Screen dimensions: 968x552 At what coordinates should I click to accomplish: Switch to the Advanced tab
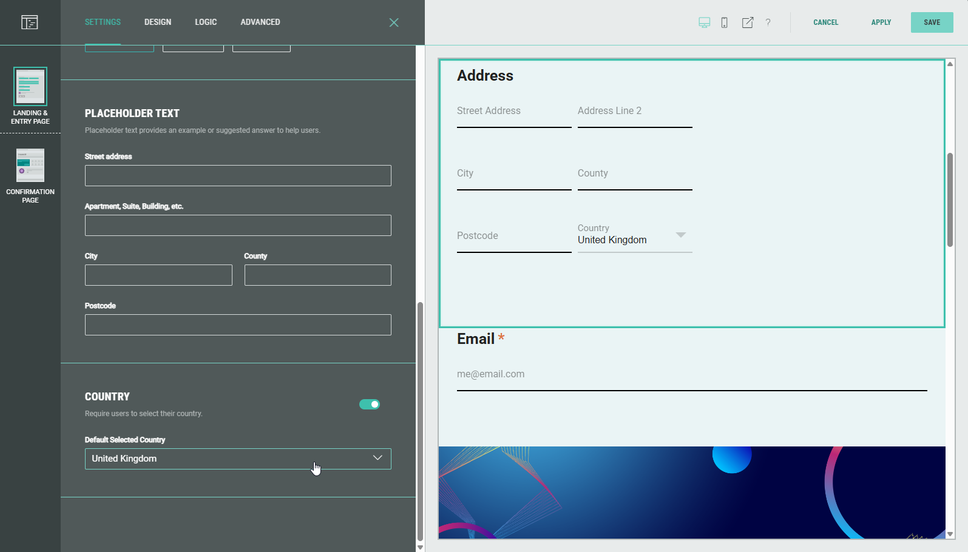pyautogui.click(x=260, y=22)
